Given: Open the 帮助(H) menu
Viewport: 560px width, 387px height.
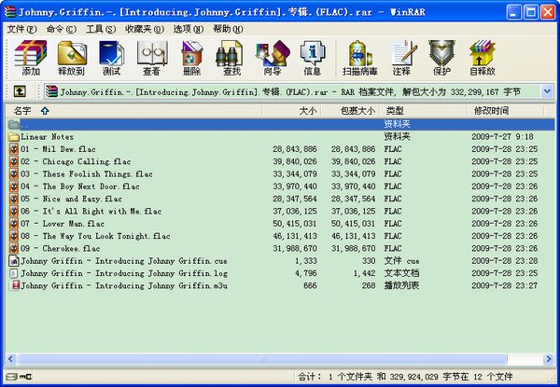Looking at the screenshot, I should (x=228, y=29).
